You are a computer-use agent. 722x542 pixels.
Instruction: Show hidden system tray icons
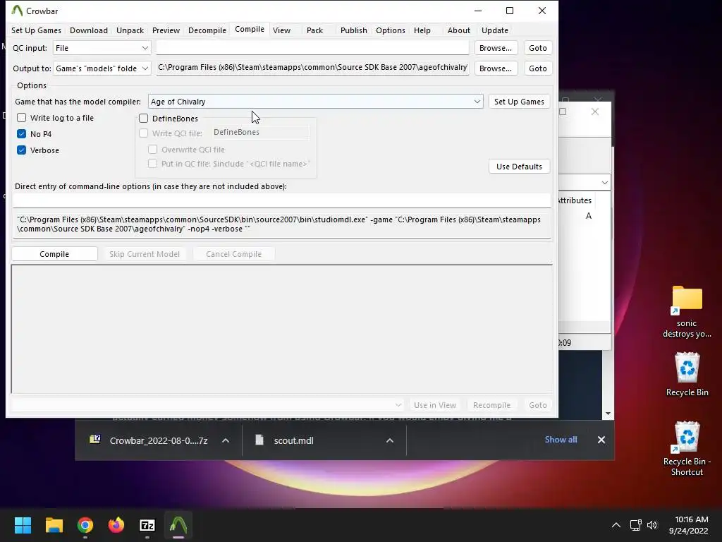(616, 525)
